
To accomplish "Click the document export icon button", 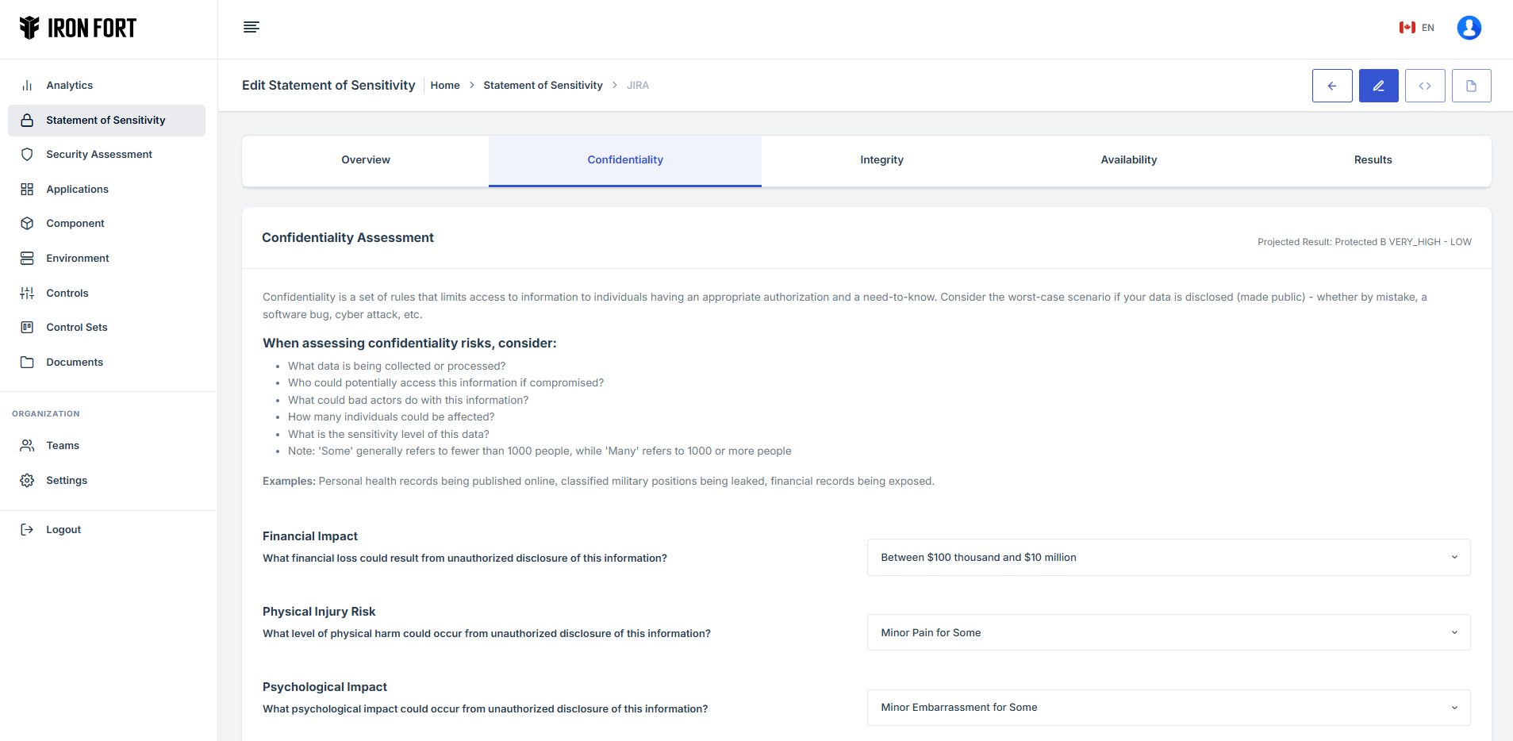I will click(x=1471, y=86).
